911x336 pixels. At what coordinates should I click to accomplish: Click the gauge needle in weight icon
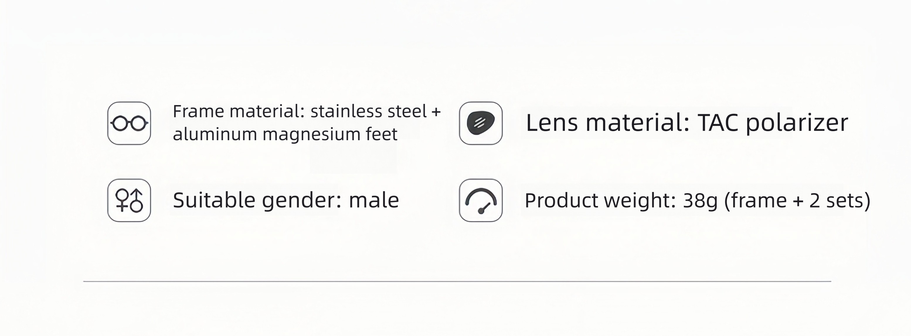coord(484,208)
